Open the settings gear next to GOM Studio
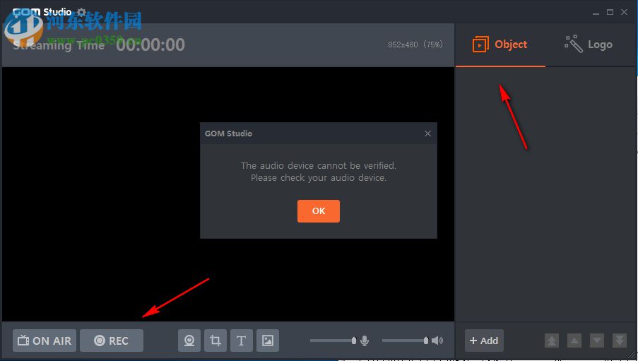Viewport: 638px width, 361px height. click(81, 12)
